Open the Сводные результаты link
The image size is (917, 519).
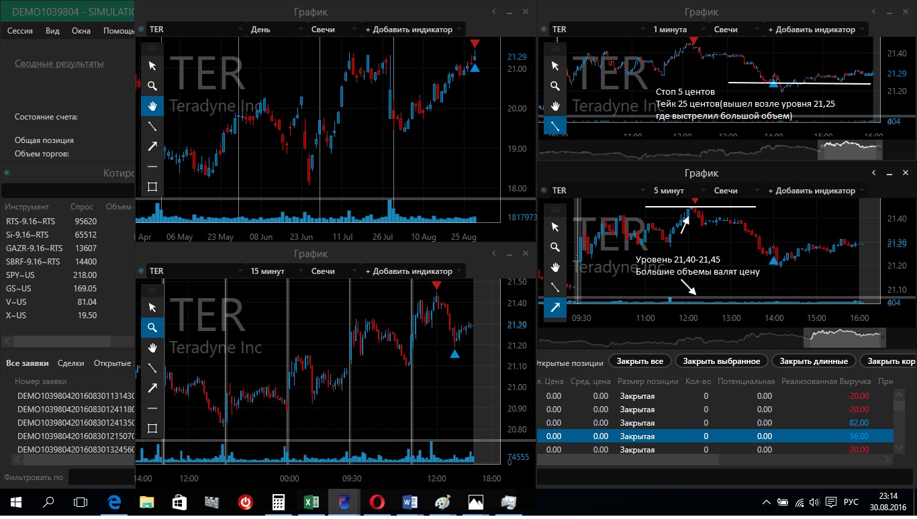pyautogui.click(x=59, y=64)
